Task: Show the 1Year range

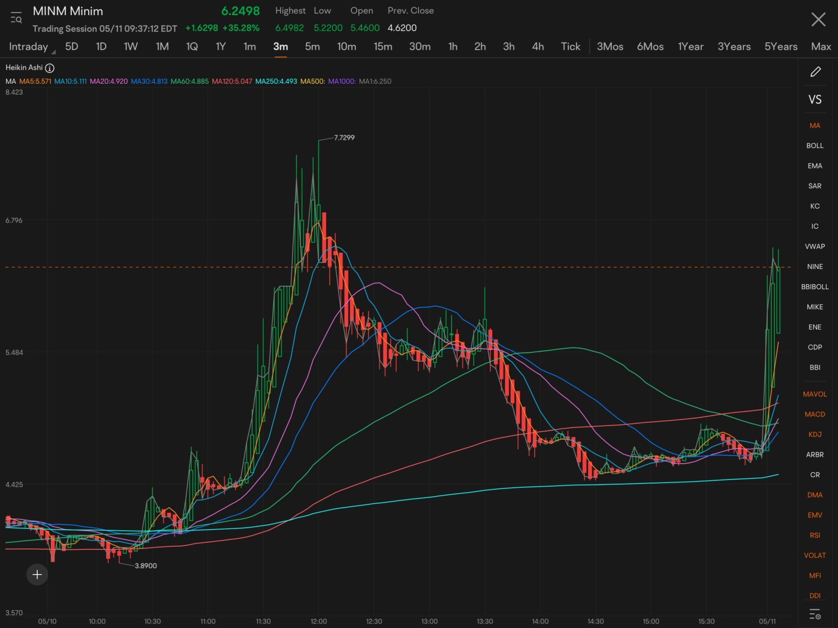Action: pos(691,47)
